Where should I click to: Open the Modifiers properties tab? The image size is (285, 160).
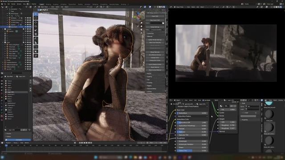pyautogui.click(x=2, y=100)
